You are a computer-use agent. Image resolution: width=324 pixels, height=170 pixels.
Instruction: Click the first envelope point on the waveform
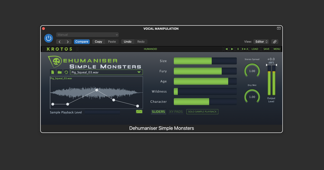coord(53,104)
